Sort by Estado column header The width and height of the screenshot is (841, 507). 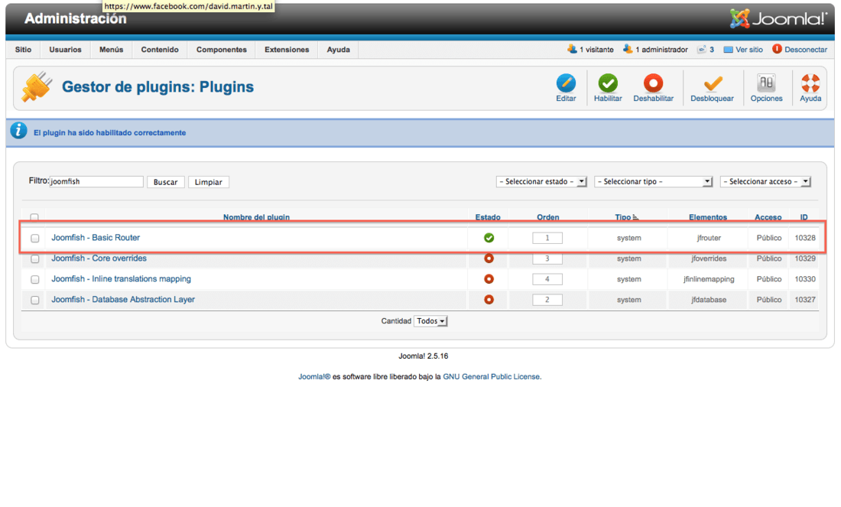click(488, 217)
